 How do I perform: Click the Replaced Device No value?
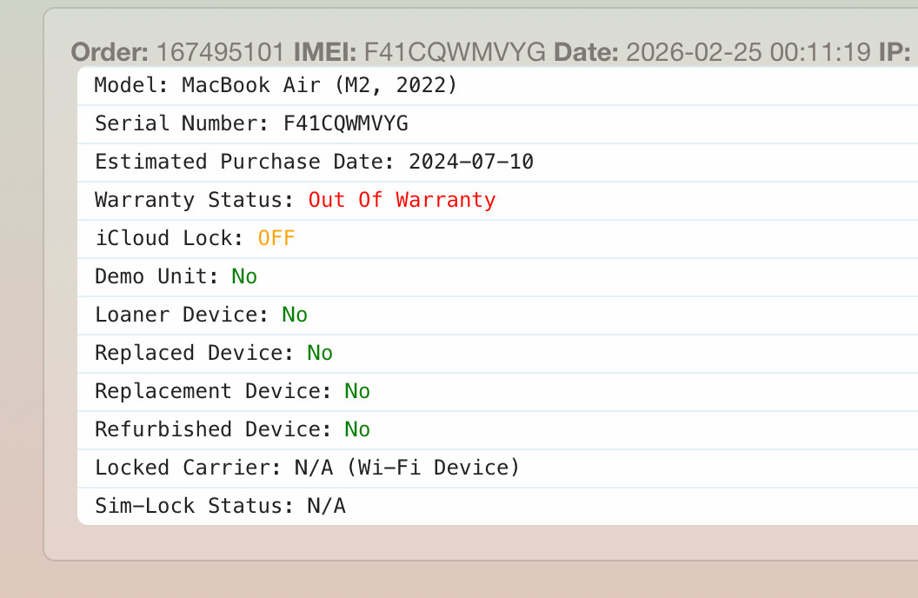coord(320,353)
